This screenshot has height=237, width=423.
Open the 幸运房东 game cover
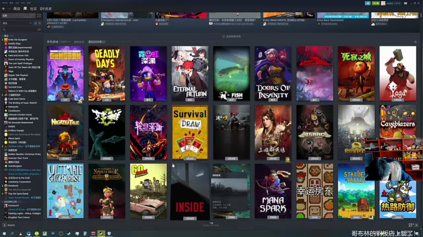click(x=314, y=191)
